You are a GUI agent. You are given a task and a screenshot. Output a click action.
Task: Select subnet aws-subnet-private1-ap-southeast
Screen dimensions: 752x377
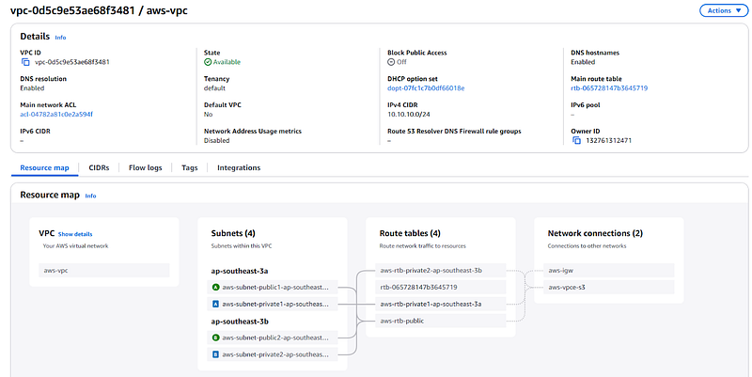coord(273,304)
